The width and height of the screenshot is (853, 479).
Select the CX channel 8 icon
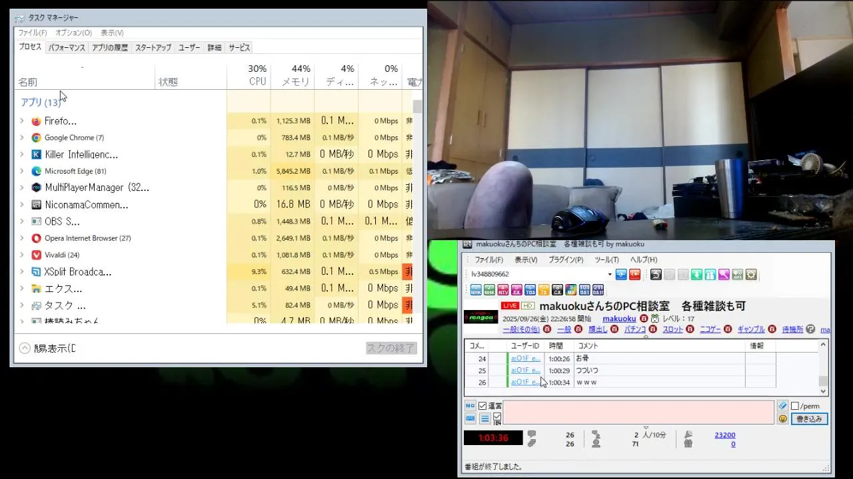click(557, 290)
